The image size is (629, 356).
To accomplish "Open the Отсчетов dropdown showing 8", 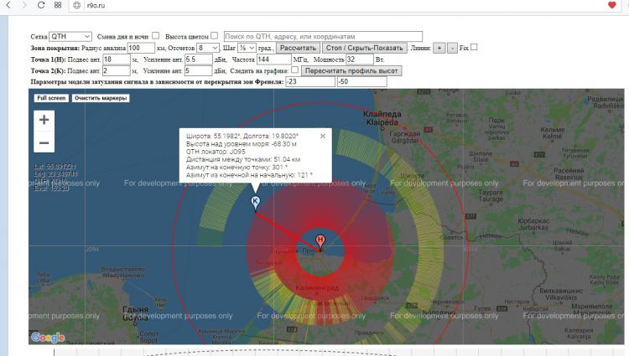I will (x=208, y=48).
